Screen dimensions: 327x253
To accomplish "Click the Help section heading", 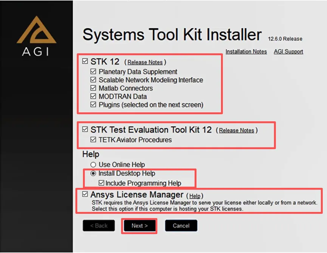I will [x=91, y=155].
